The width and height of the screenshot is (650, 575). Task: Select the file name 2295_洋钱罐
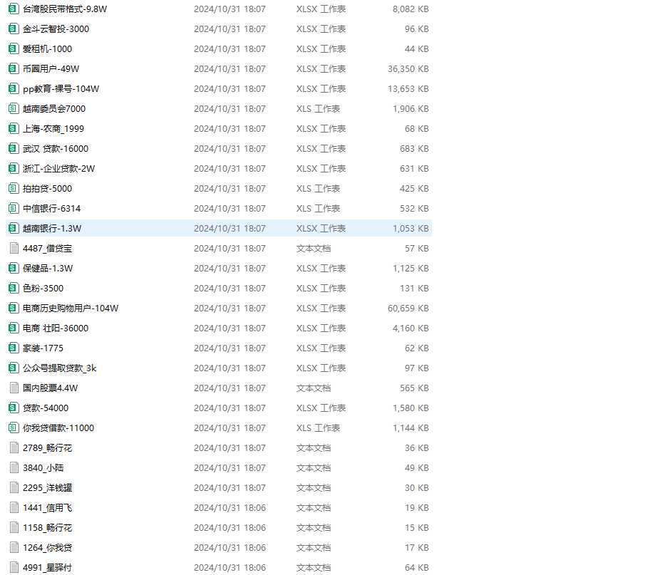47,487
